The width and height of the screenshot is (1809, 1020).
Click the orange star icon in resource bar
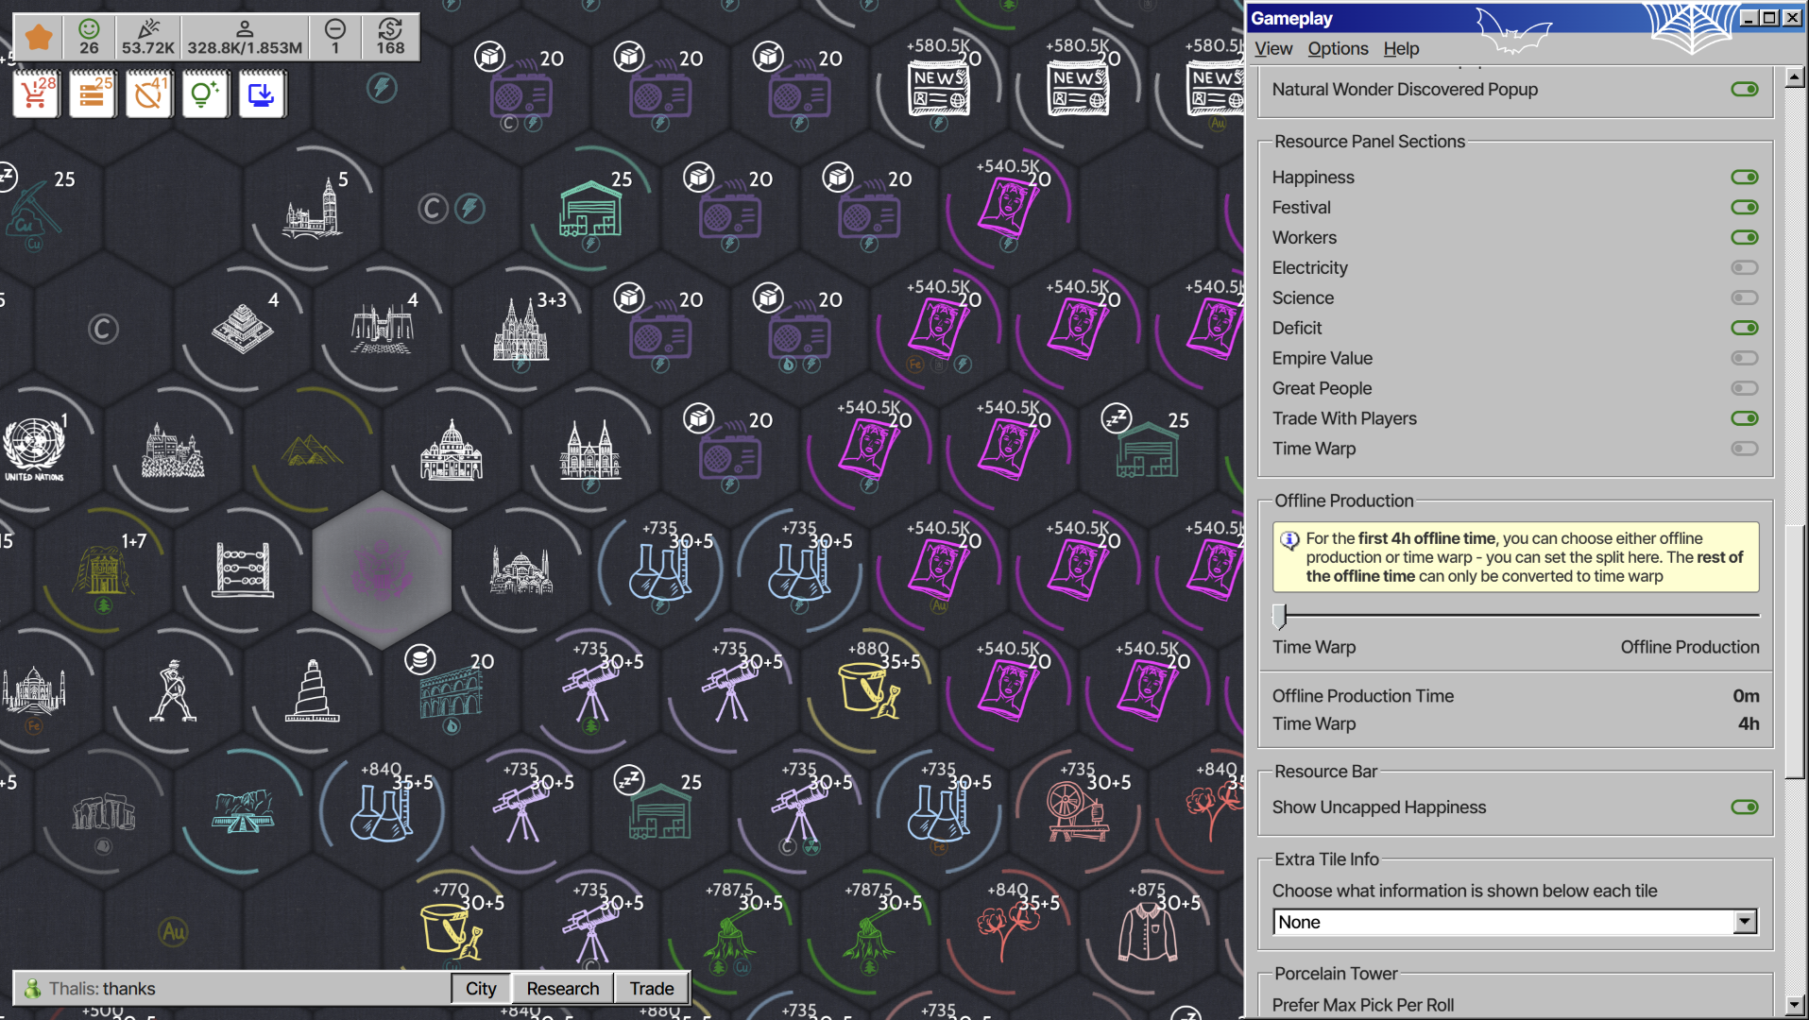(x=39, y=38)
